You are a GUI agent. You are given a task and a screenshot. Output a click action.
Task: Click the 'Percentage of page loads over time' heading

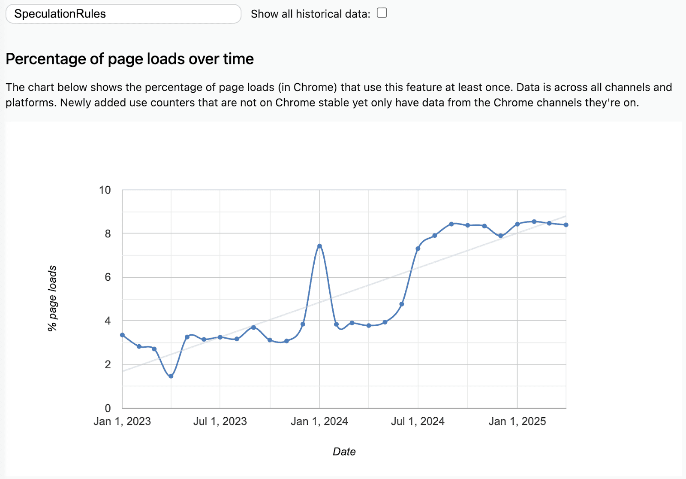tap(129, 59)
